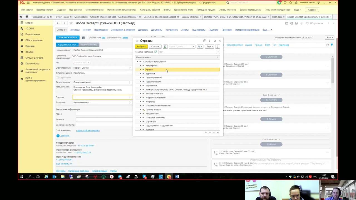Screen dimensions: 356x200
Task: Switch to the Состояние обеспечения заказов tab
Action: tap(160, 17)
